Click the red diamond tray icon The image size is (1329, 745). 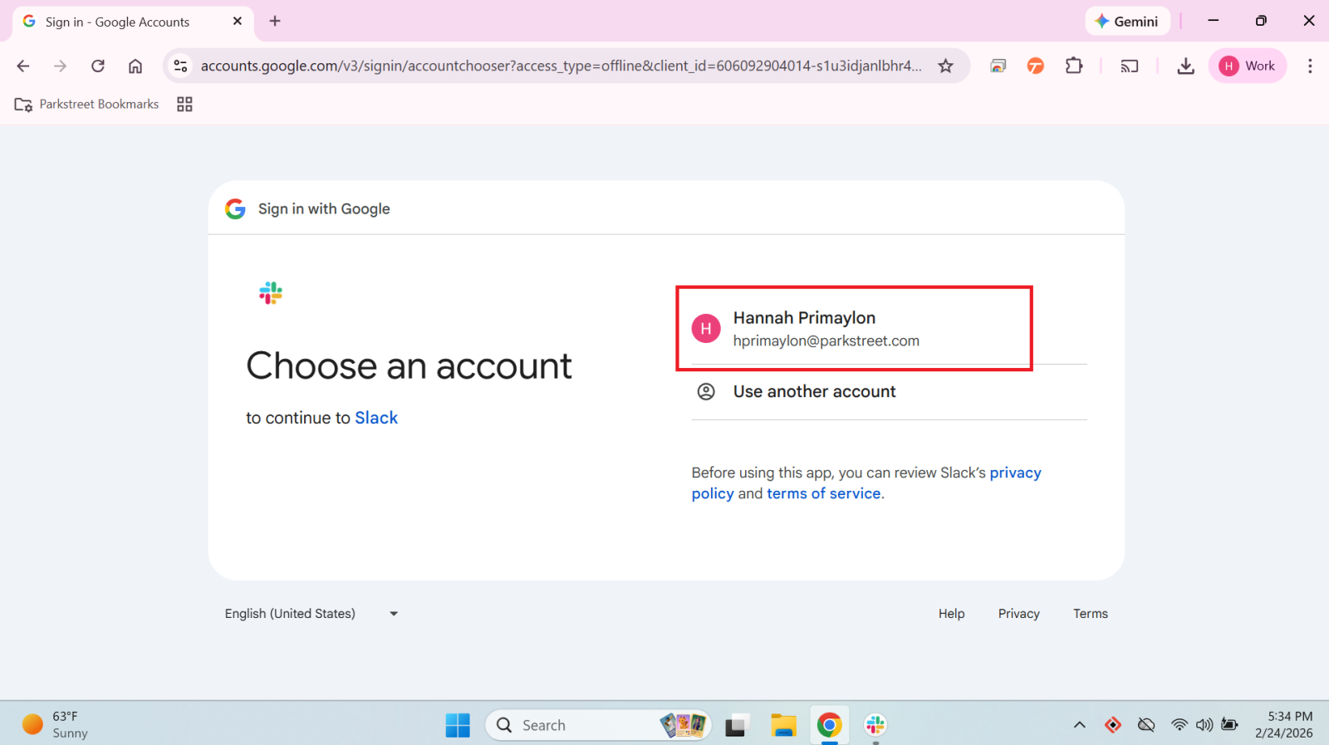[x=1113, y=725]
